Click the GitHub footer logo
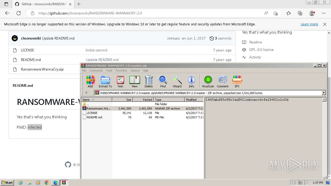Viewport: 331px width, 186px height. pos(68,165)
